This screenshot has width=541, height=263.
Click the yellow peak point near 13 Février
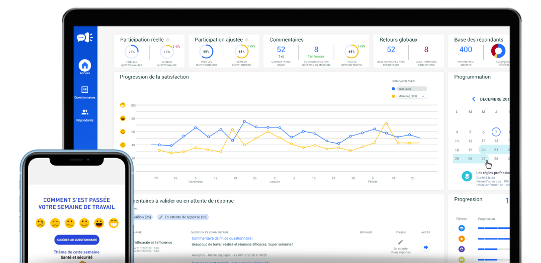point(386,123)
